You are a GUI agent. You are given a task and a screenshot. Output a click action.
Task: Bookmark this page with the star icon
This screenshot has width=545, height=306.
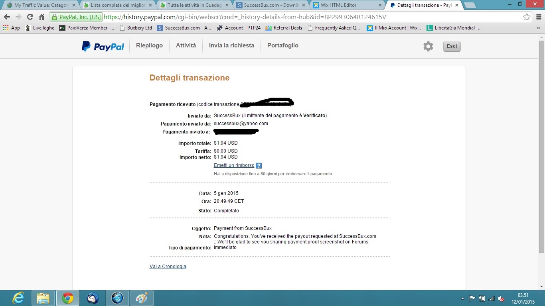coord(527,17)
